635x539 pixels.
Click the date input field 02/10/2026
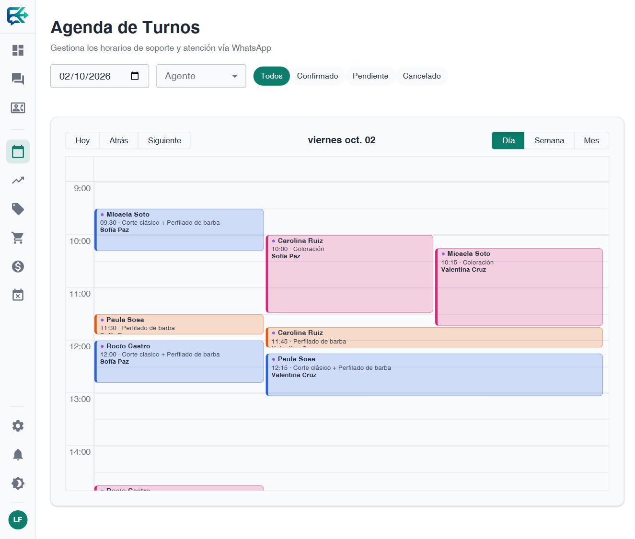coord(100,76)
